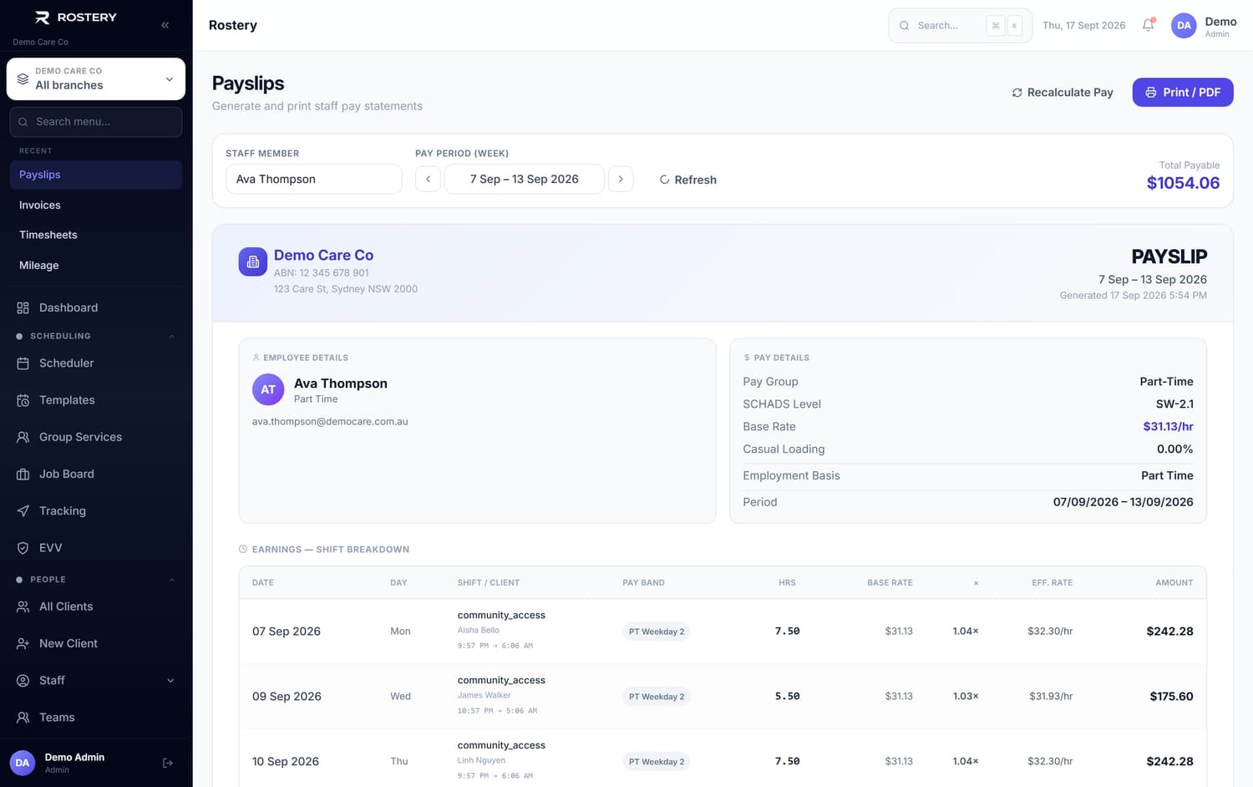Click the Aisha Bello client name
The height and width of the screenshot is (787, 1253).
[x=479, y=630]
